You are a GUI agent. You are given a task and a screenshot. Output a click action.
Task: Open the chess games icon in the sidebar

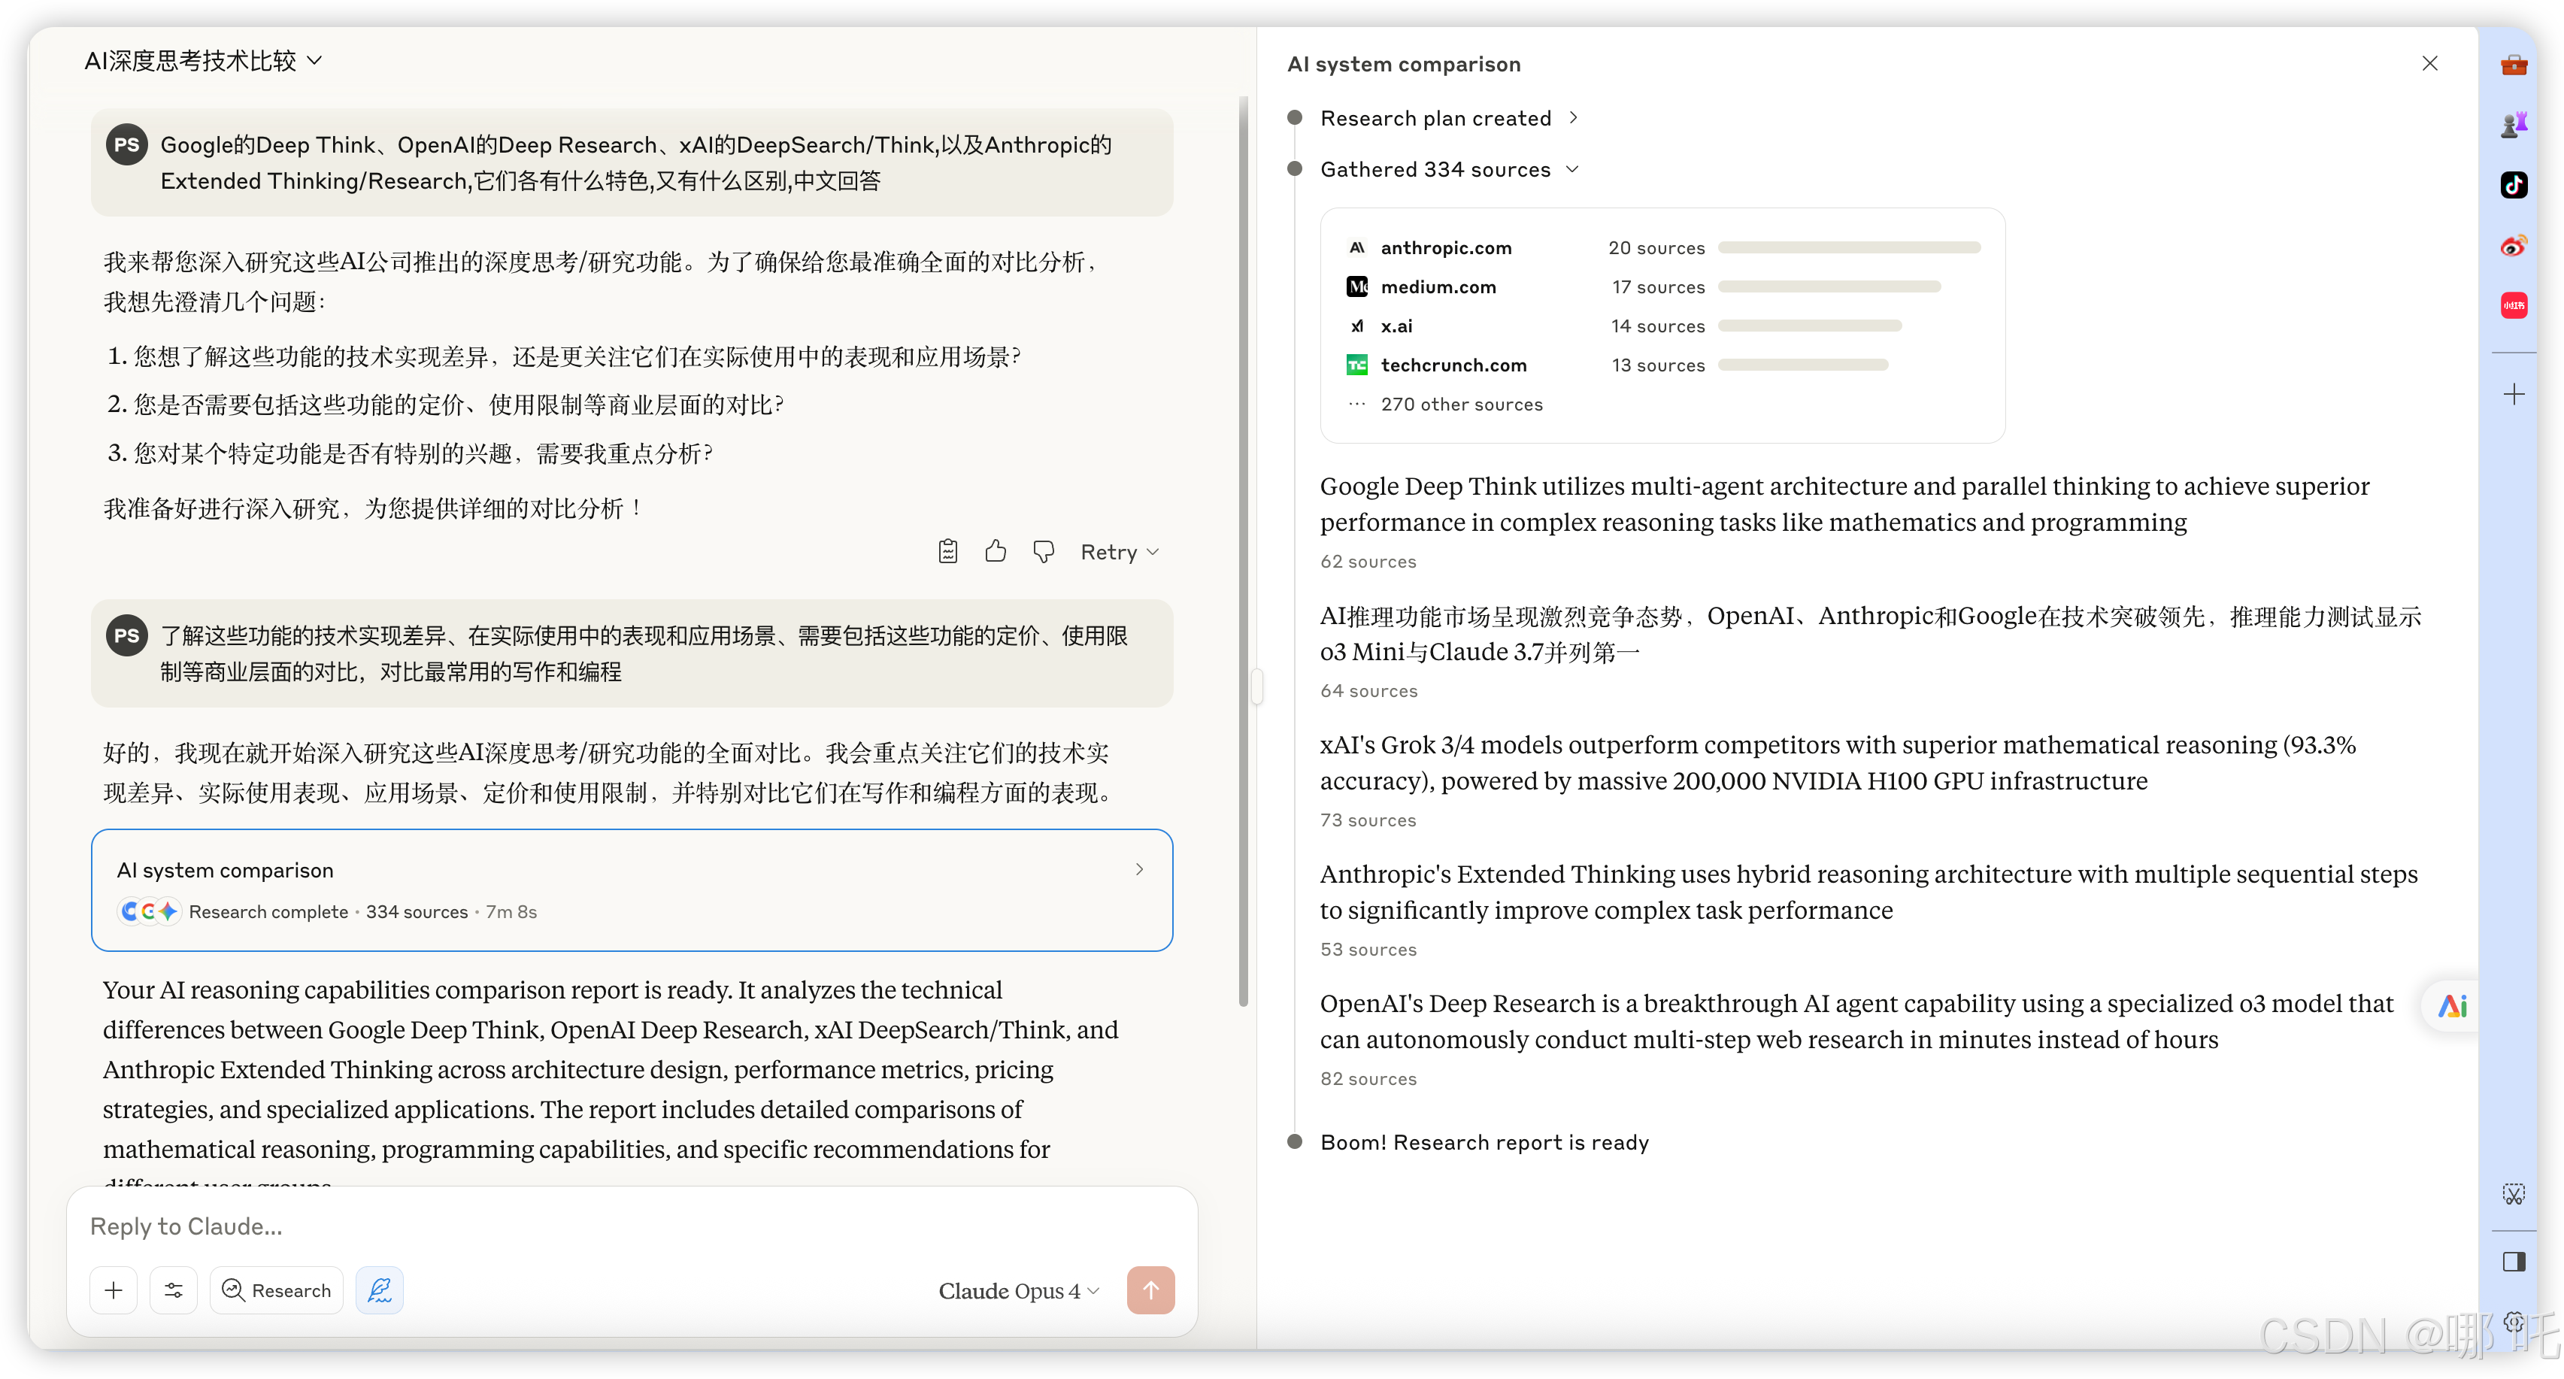[x=2513, y=125]
